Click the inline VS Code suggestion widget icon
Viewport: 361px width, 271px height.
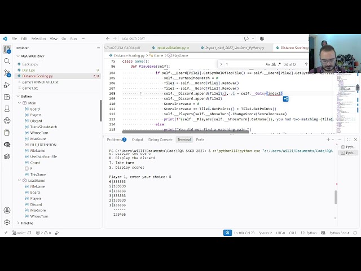click(x=286, y=99)
